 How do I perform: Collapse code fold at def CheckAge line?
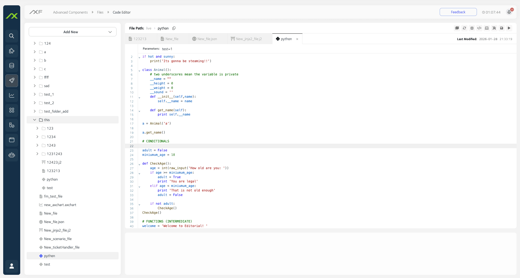(x=139, y=164)
